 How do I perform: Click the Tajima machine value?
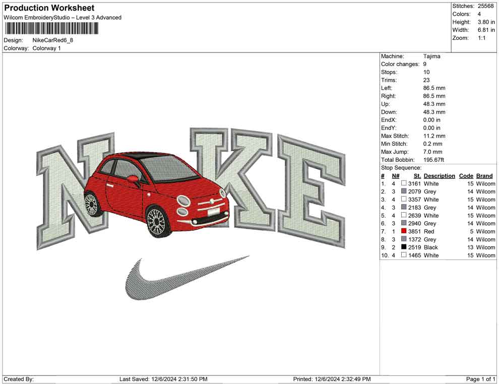tap(431, 56)
